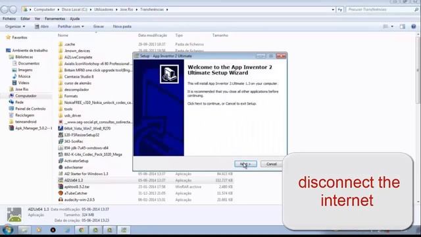The image size is (421, 237).
Task: Open the view options dropdown arrow
Action: pyautogui.click(x=392, y=26)
